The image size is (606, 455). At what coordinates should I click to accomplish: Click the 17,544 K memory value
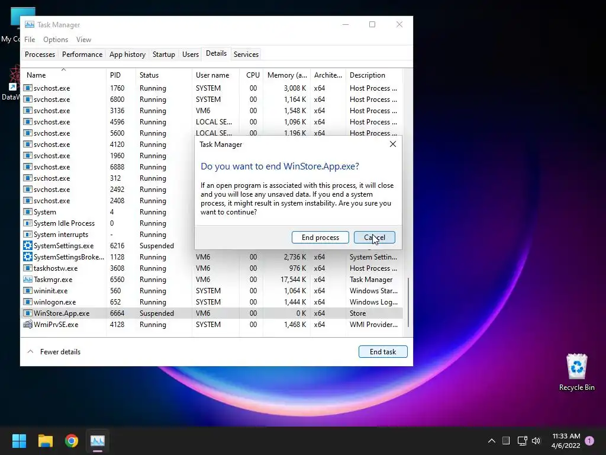click(293, 280)
